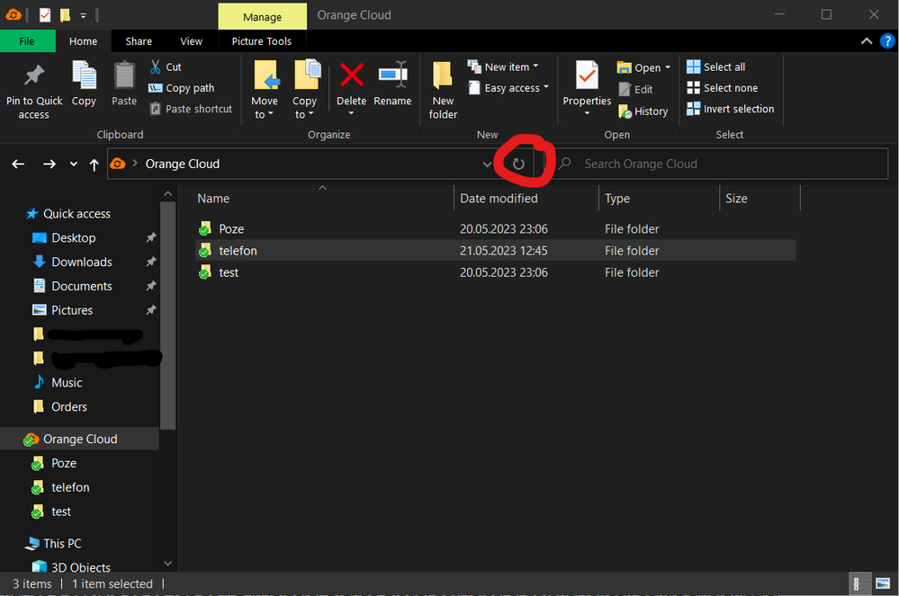Collapse the ribbon with the chevron
This screenshot has height=596, width=899.
click(867, 41)
